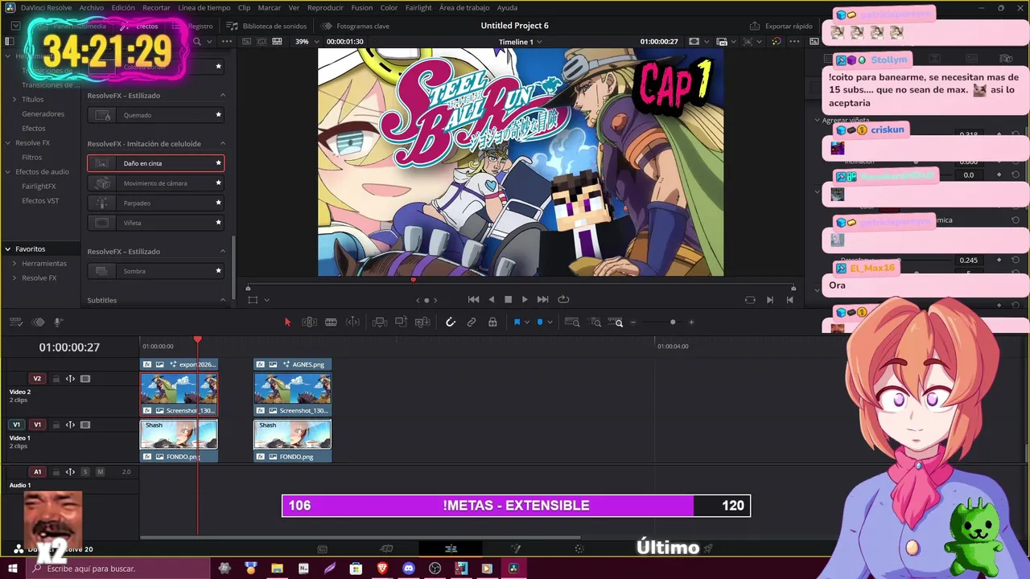Select AGNES.png clip on timeline

(292, 364)
